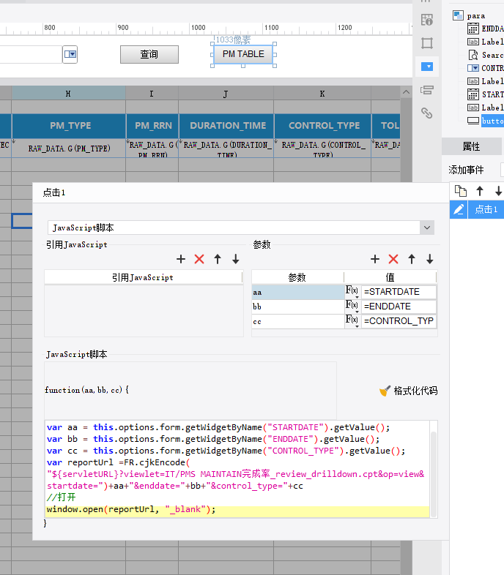Screen dimensions: 504x575
Task: Open the combo box dropdown beside 查询
Action: coord(70,54)
